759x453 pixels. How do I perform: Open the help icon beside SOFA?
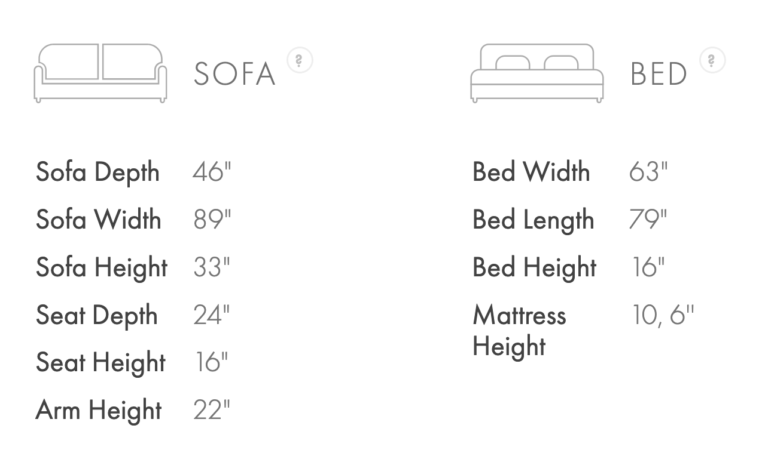pos(300,61)
